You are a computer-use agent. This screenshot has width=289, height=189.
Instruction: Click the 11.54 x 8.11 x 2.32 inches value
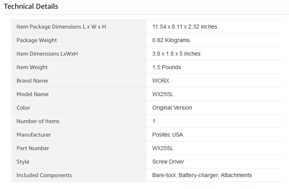(185, 27)
